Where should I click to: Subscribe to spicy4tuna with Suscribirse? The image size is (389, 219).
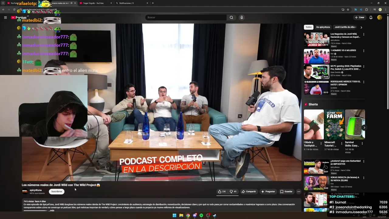(x=57, y=192)
